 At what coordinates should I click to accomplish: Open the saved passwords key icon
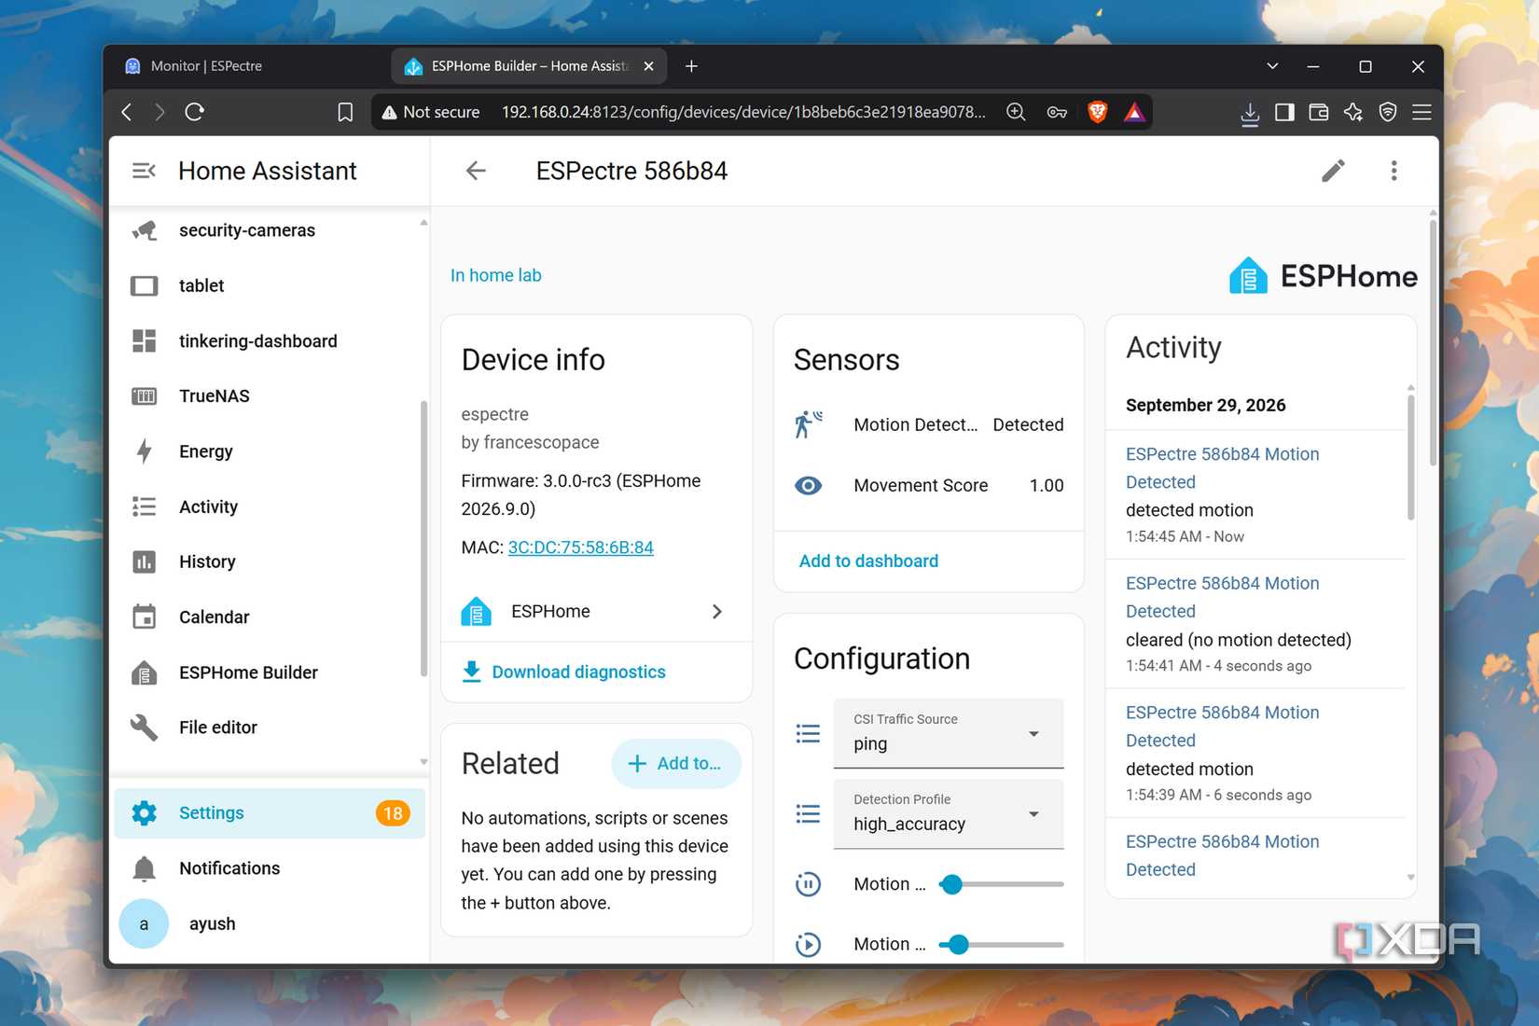coord(1057,112)
